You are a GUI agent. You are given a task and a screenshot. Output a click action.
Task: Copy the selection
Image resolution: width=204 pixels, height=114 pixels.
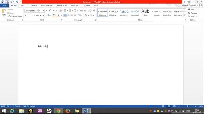(x=11, y=13)
